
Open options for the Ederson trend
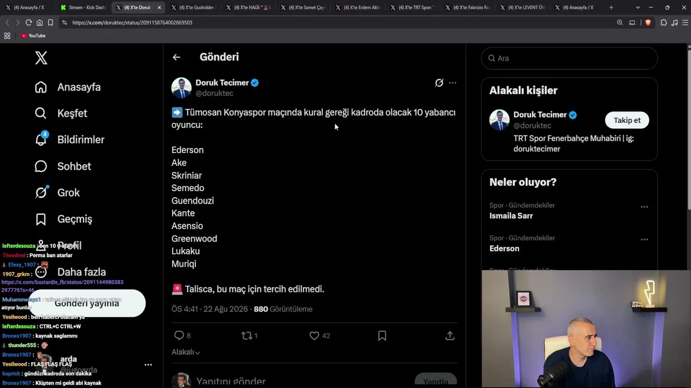(644, 240)
